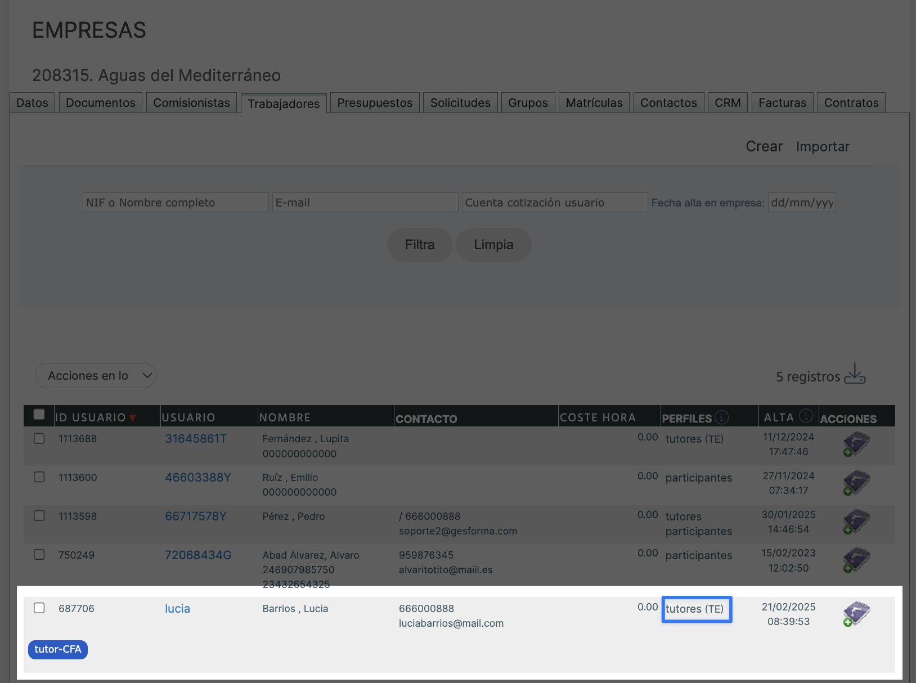The image size is (916, 683).
Task: Click the action icon for user 72068434G
Action: [856, 560]
